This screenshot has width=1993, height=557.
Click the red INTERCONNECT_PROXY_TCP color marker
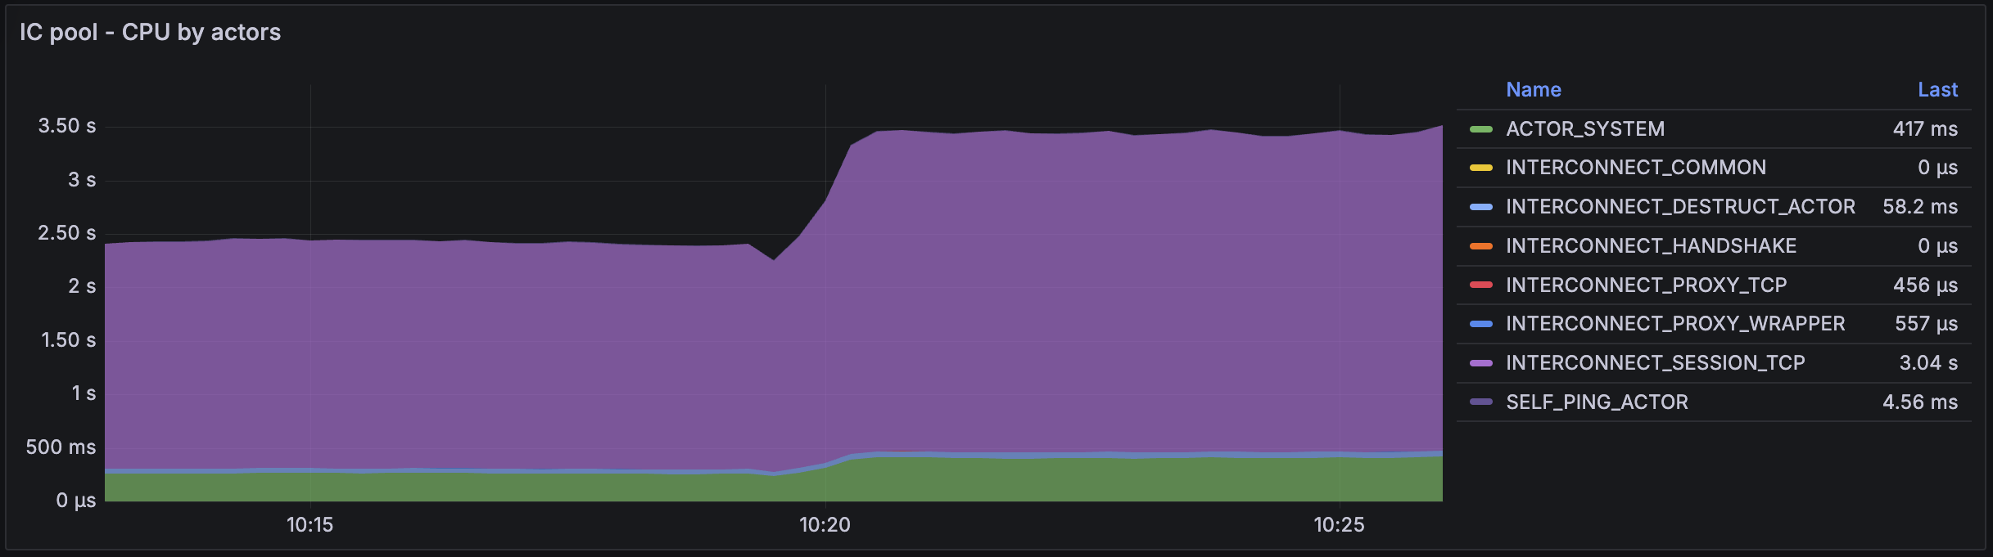click(1481, 285)
